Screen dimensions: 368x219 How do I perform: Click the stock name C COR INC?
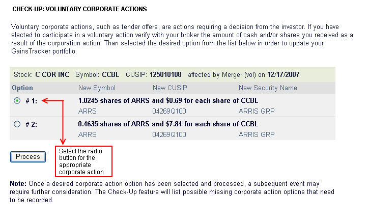52,74
